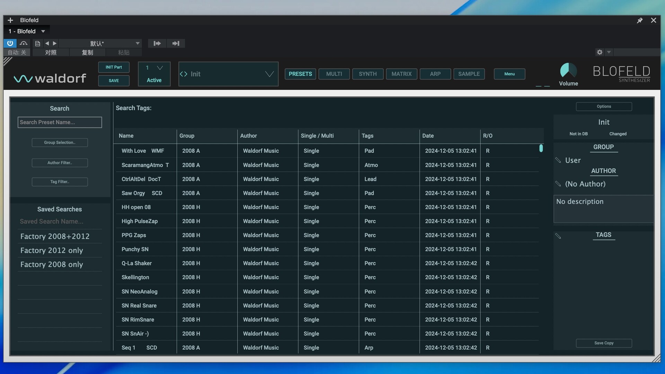Viewport: 665px width, 374px height.
Task: Select Factory 2008 only saved search
Action: click(x=60, y=265)
